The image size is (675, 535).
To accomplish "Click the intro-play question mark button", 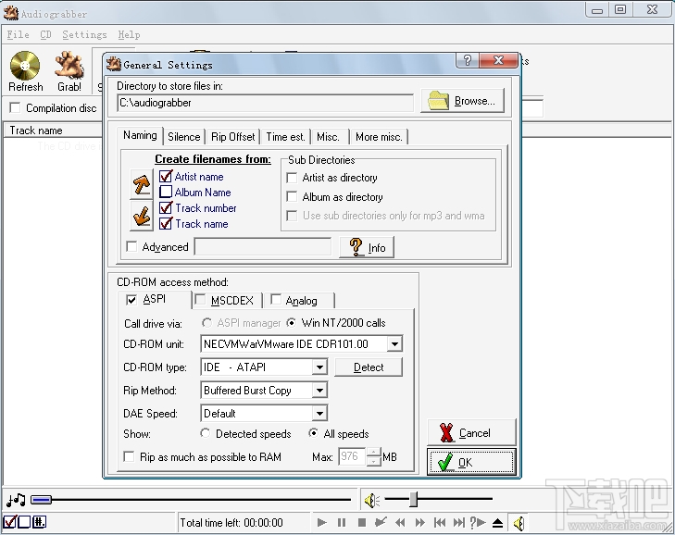I will 478,523.
